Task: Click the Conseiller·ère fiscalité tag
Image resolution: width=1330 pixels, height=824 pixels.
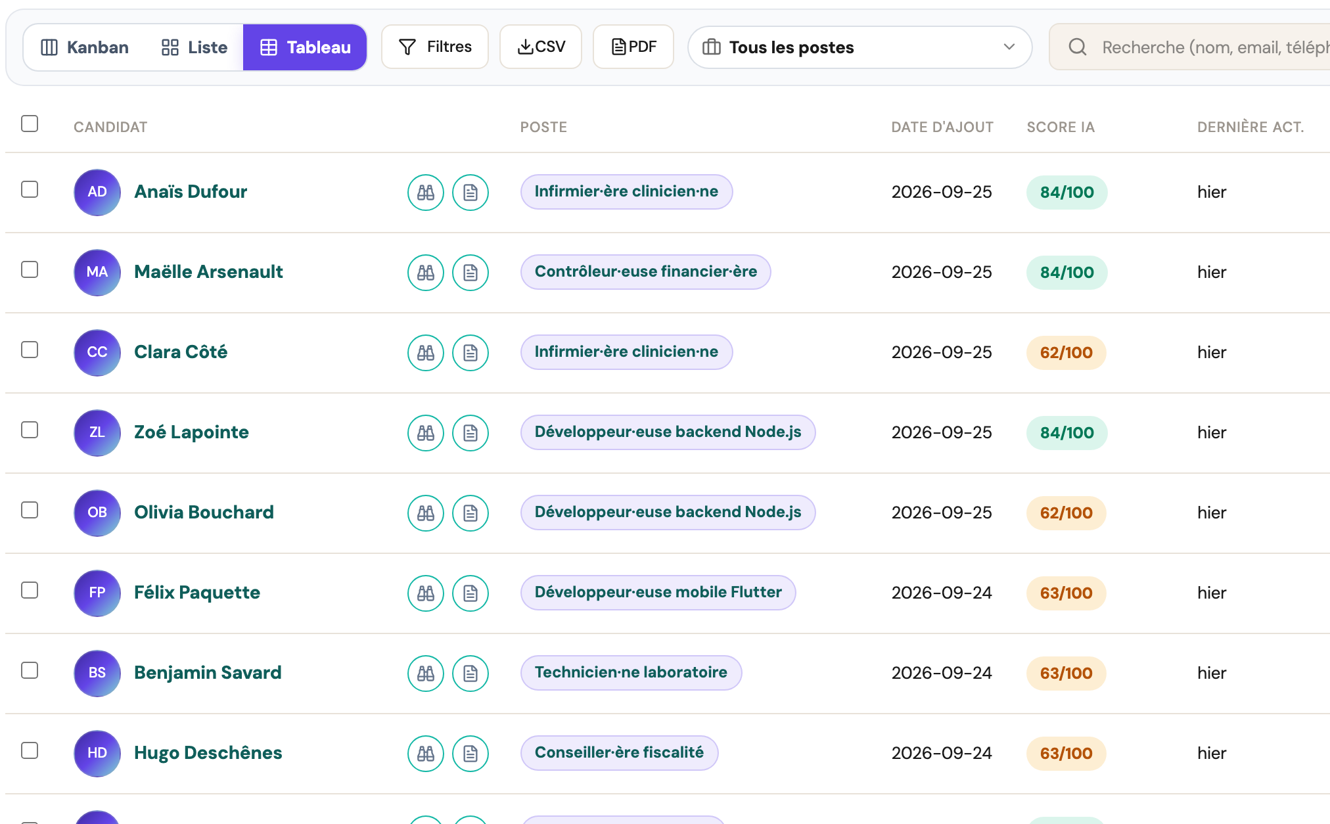Action: tap(619, 753)
